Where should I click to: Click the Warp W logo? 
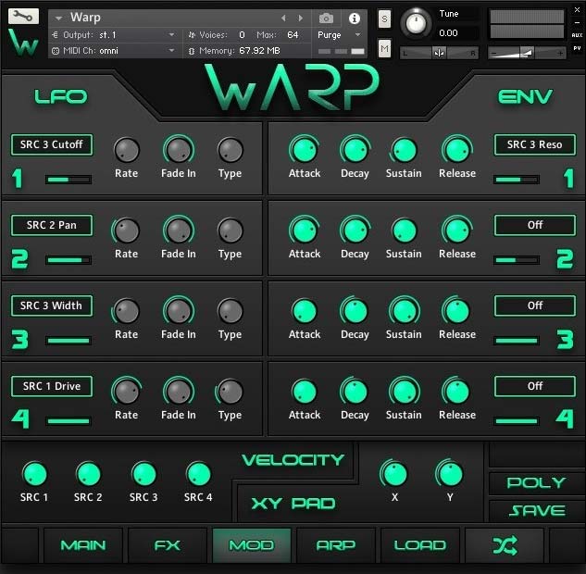23,43
